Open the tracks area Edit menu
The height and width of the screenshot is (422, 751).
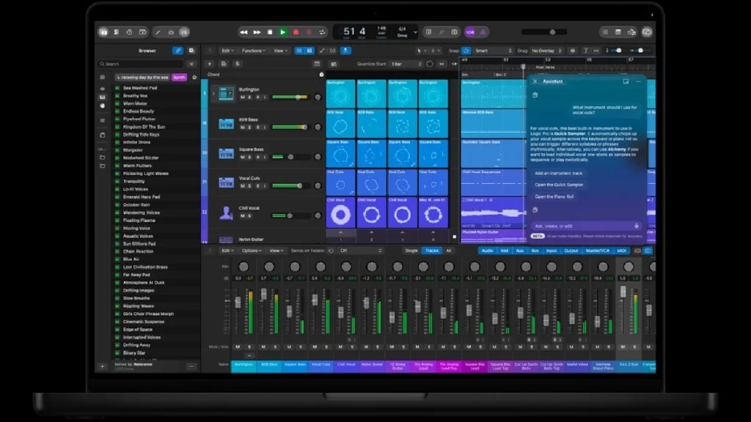[x=227, y=51]
